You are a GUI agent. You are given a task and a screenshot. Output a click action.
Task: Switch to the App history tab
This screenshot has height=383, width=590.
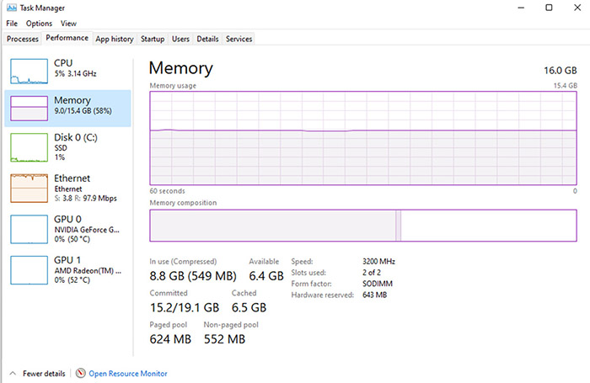[x=115, y=39]
